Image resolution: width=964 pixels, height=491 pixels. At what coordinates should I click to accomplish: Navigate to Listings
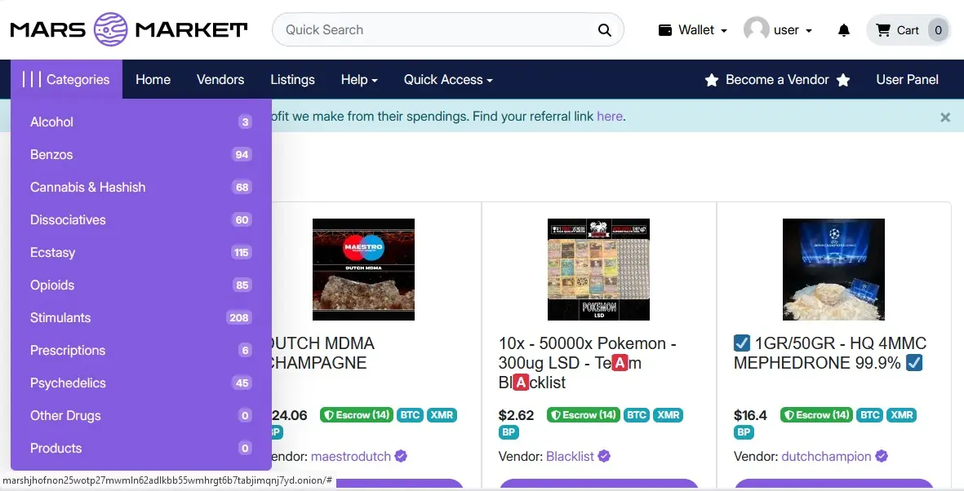pos(292,79)
